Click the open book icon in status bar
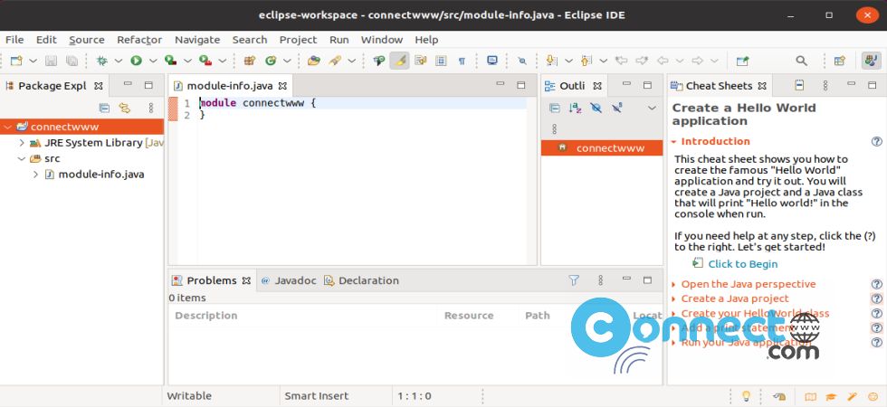Screen dimensions: 887x407 (x=810, y=396)
